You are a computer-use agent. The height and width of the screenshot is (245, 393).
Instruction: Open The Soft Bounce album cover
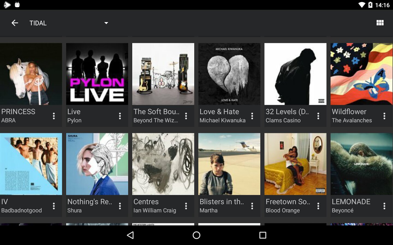pos(163,74)
